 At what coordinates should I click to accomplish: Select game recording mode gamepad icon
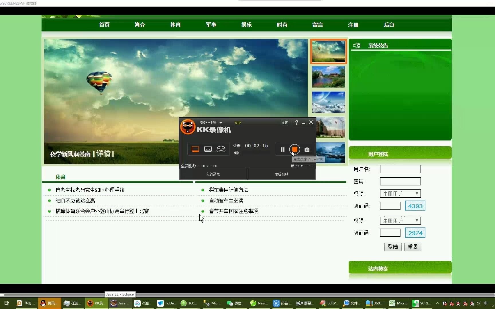point(221,149)
